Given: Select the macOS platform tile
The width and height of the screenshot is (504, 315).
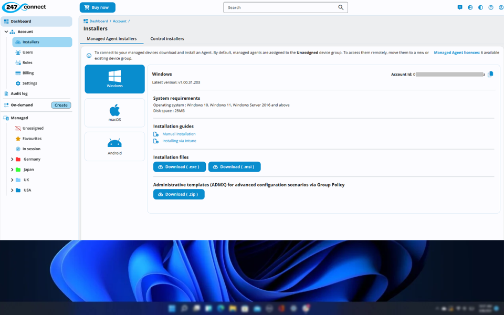Looking at the screenshot, I should coord(114,112).
